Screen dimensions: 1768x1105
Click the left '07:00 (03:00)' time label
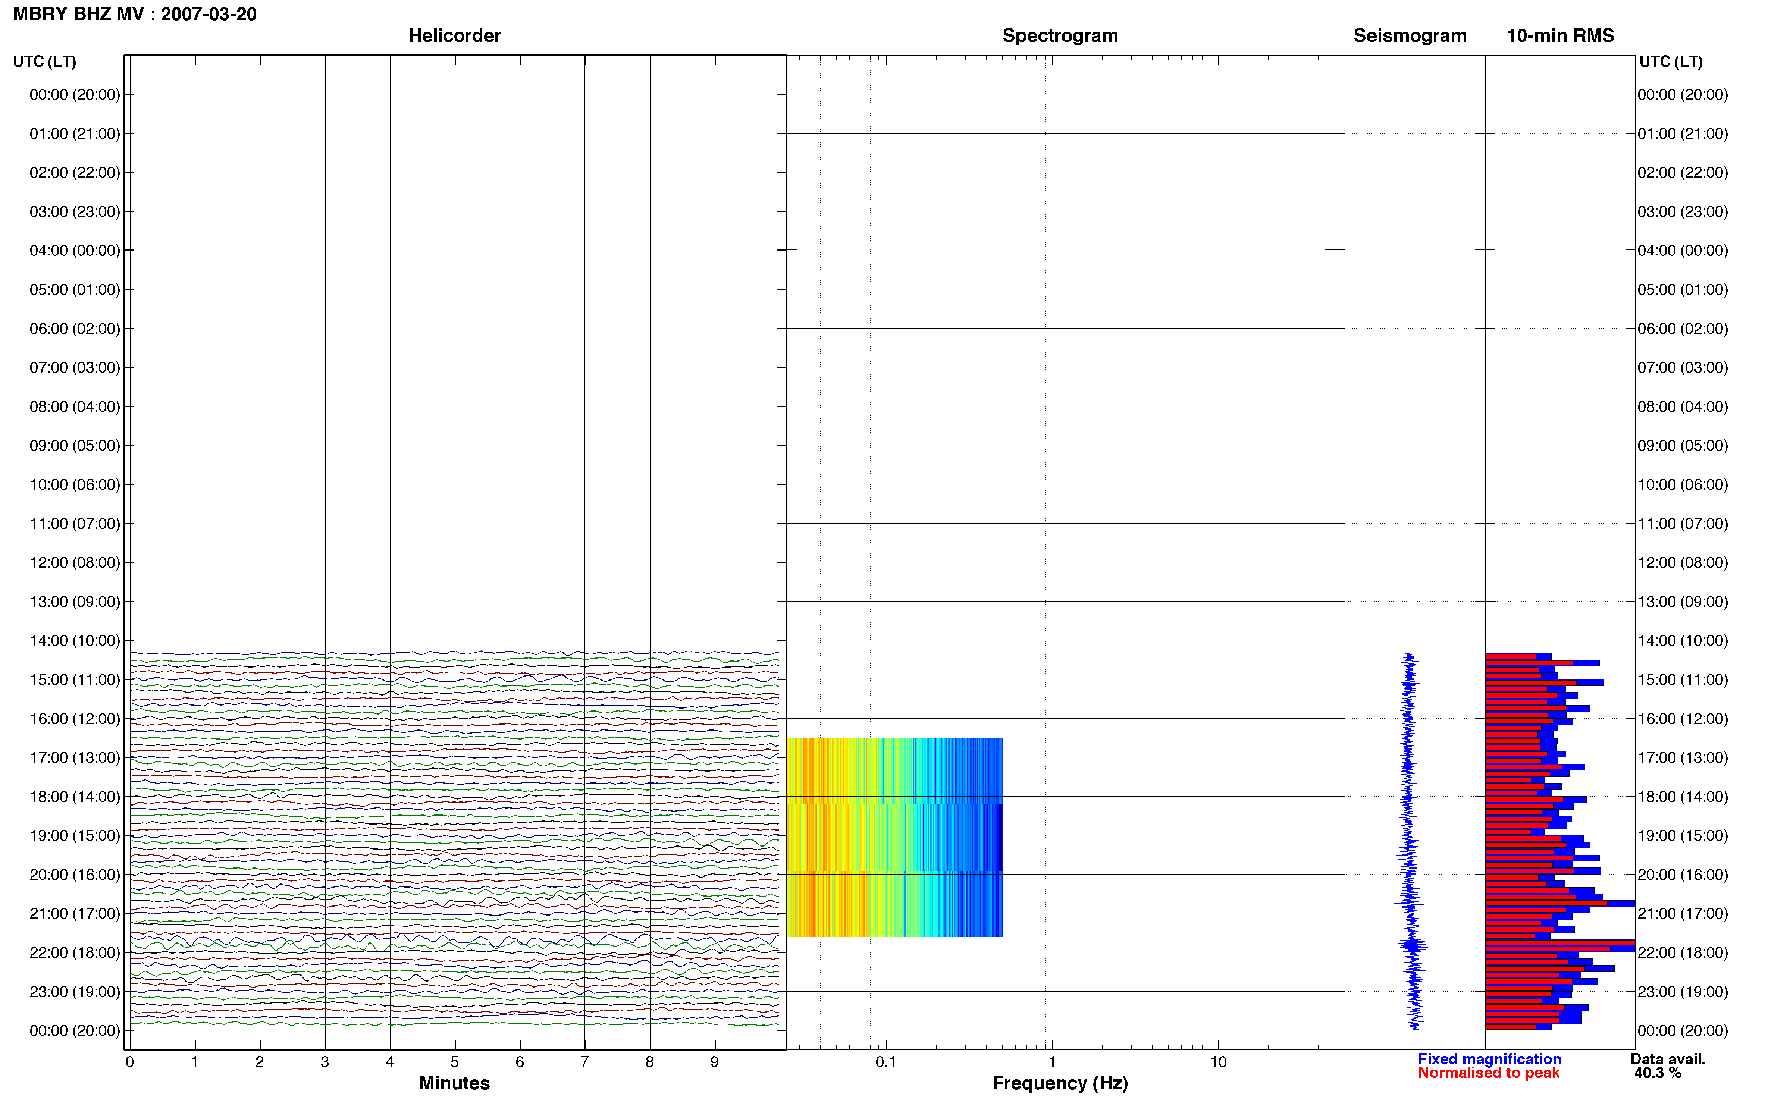[x=75, y=368]
